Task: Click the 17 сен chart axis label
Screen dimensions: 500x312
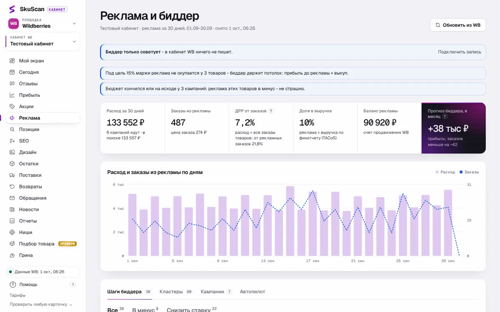Action: tap(312, 261)
